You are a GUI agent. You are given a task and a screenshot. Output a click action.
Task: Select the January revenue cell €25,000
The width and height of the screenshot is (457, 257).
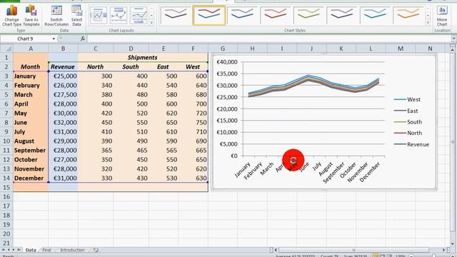63,76
